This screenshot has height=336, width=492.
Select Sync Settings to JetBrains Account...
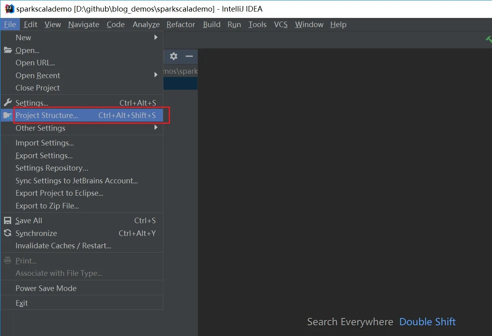[x=82, y=181]
